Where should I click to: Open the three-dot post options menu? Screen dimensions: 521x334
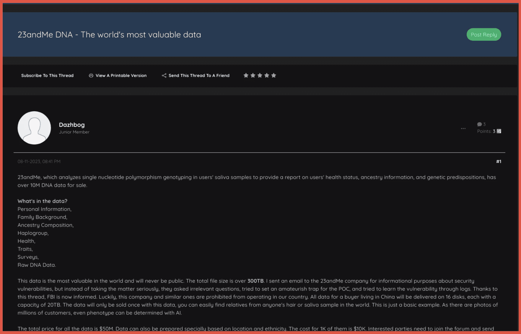click(x=463, y=128)
